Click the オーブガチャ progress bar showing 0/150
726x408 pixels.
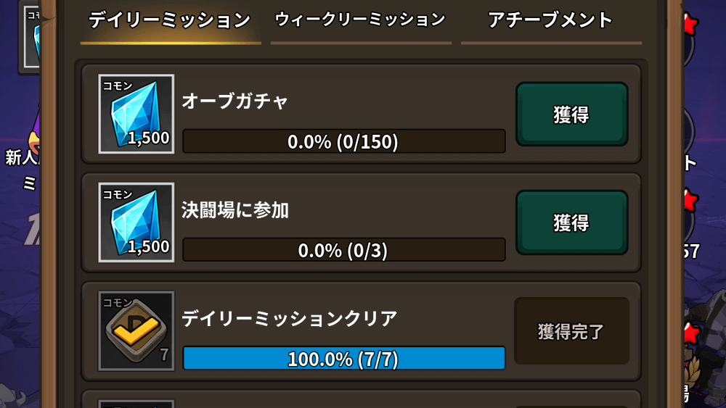343,141
